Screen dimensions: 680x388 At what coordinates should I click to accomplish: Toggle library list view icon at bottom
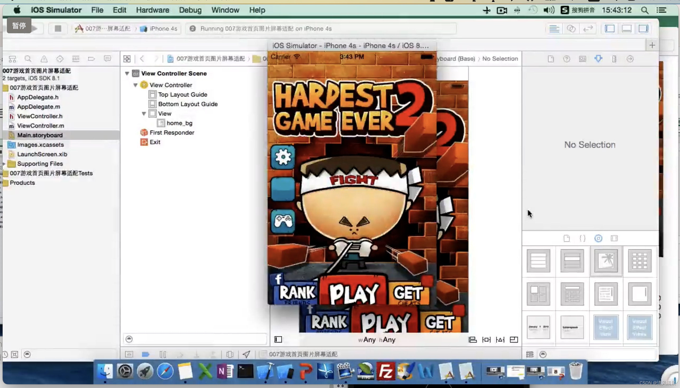click(530, 354)
